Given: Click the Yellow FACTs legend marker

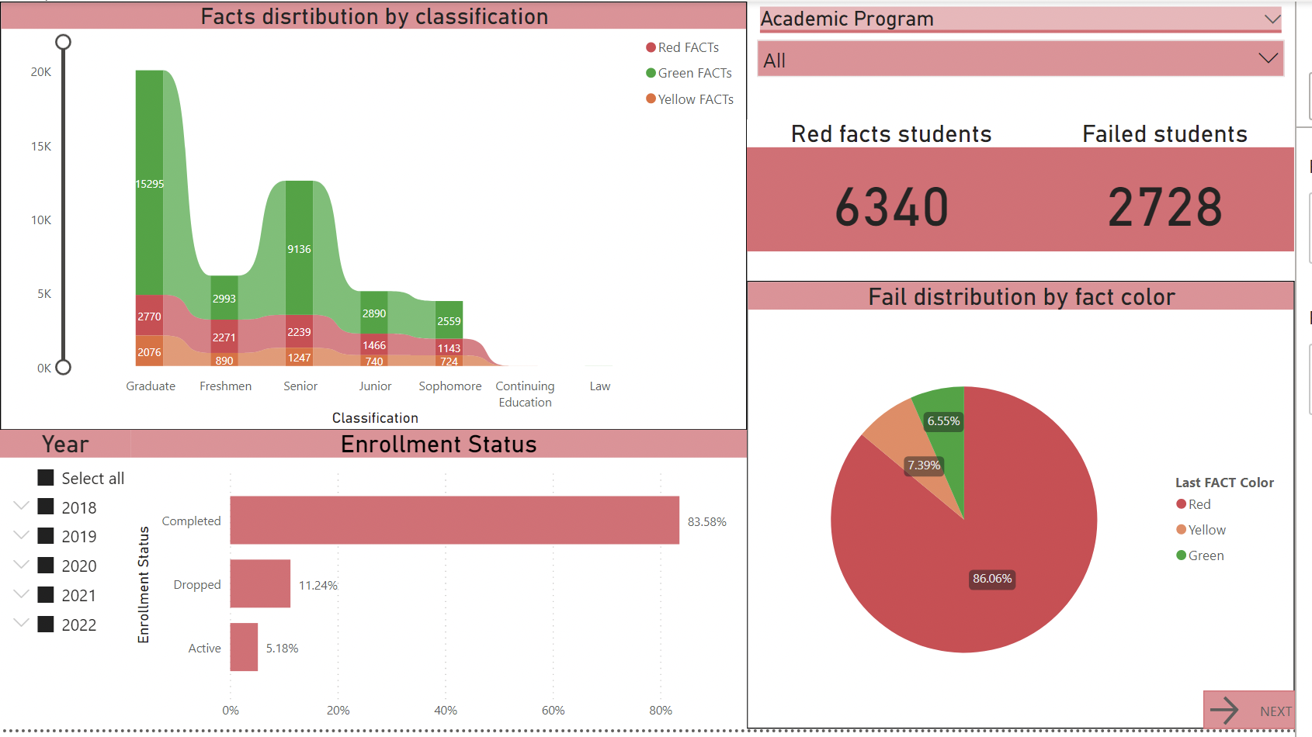Looking at the screenshot, I should pos(649,99).
